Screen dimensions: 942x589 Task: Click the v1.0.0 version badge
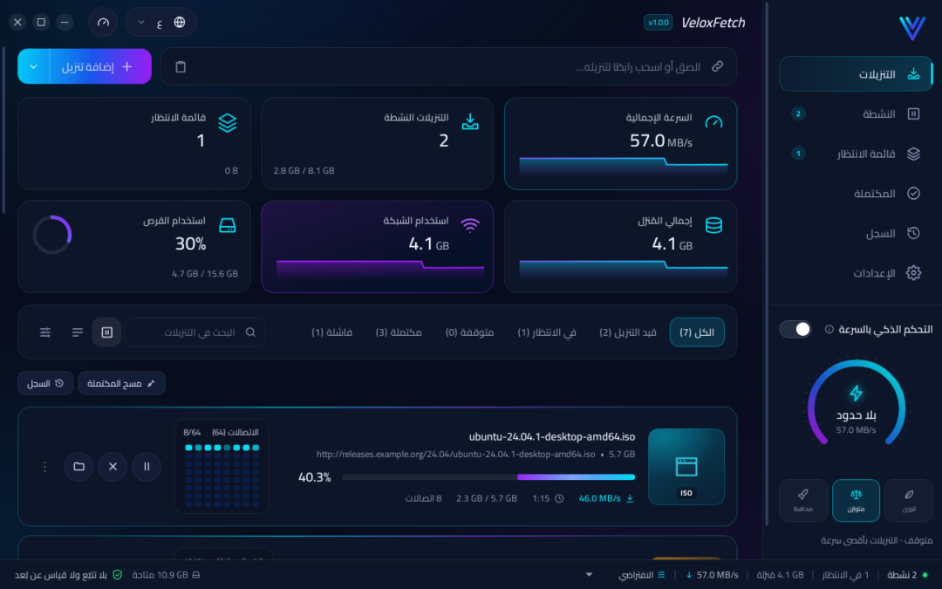pyautogui.click(x=658, y=22)
